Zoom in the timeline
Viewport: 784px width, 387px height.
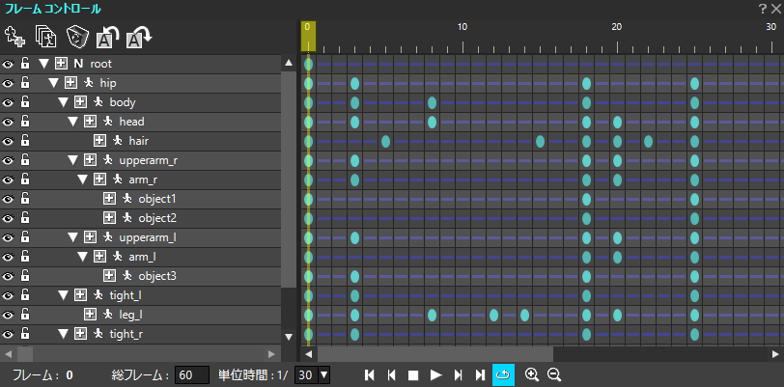[x=532, y=374]
